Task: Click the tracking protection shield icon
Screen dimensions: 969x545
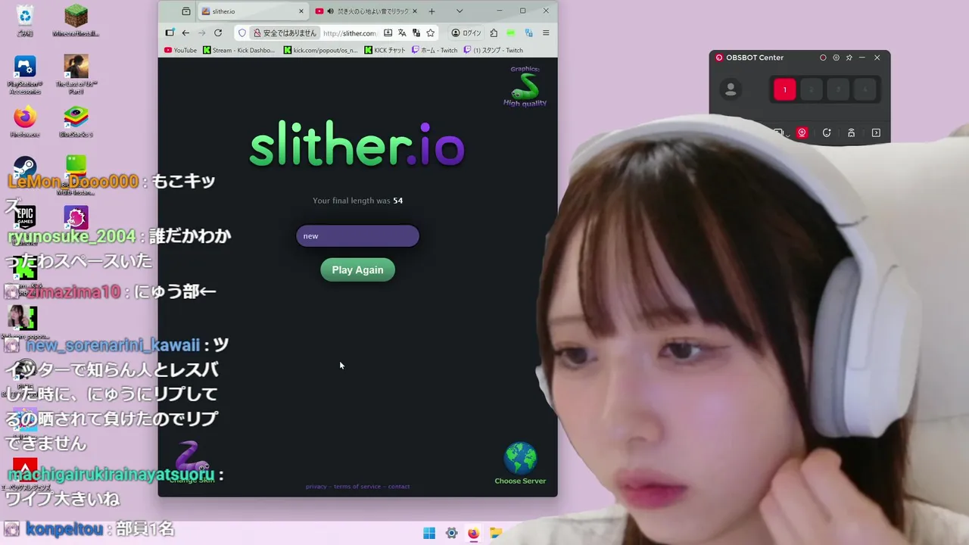Action: 242,33
